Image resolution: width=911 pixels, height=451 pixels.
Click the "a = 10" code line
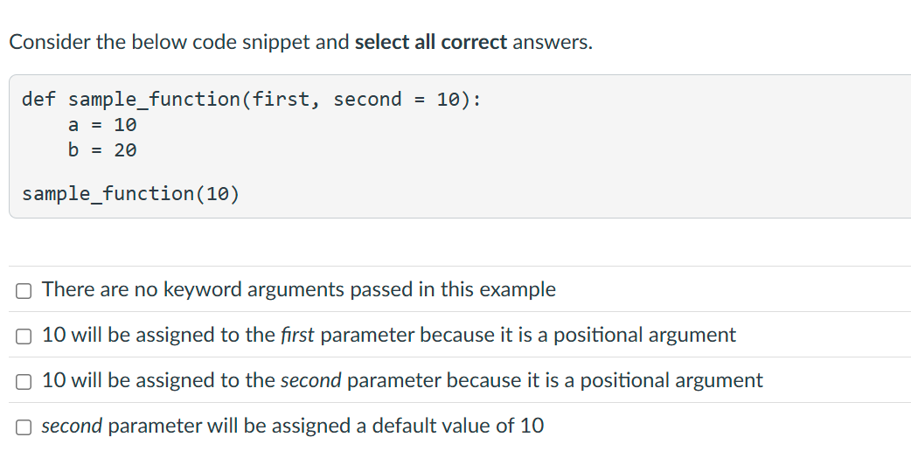click(x=102, y=125)
